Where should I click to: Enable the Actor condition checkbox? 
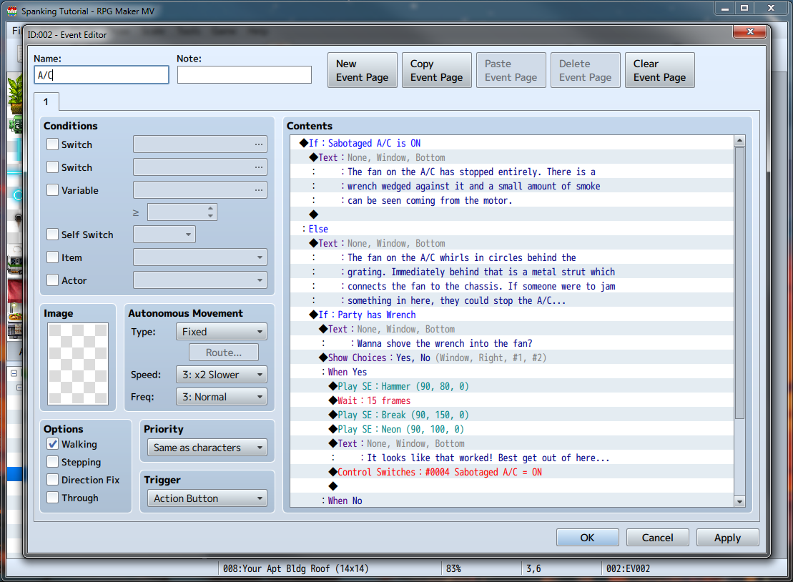click(x=52, y=280)
